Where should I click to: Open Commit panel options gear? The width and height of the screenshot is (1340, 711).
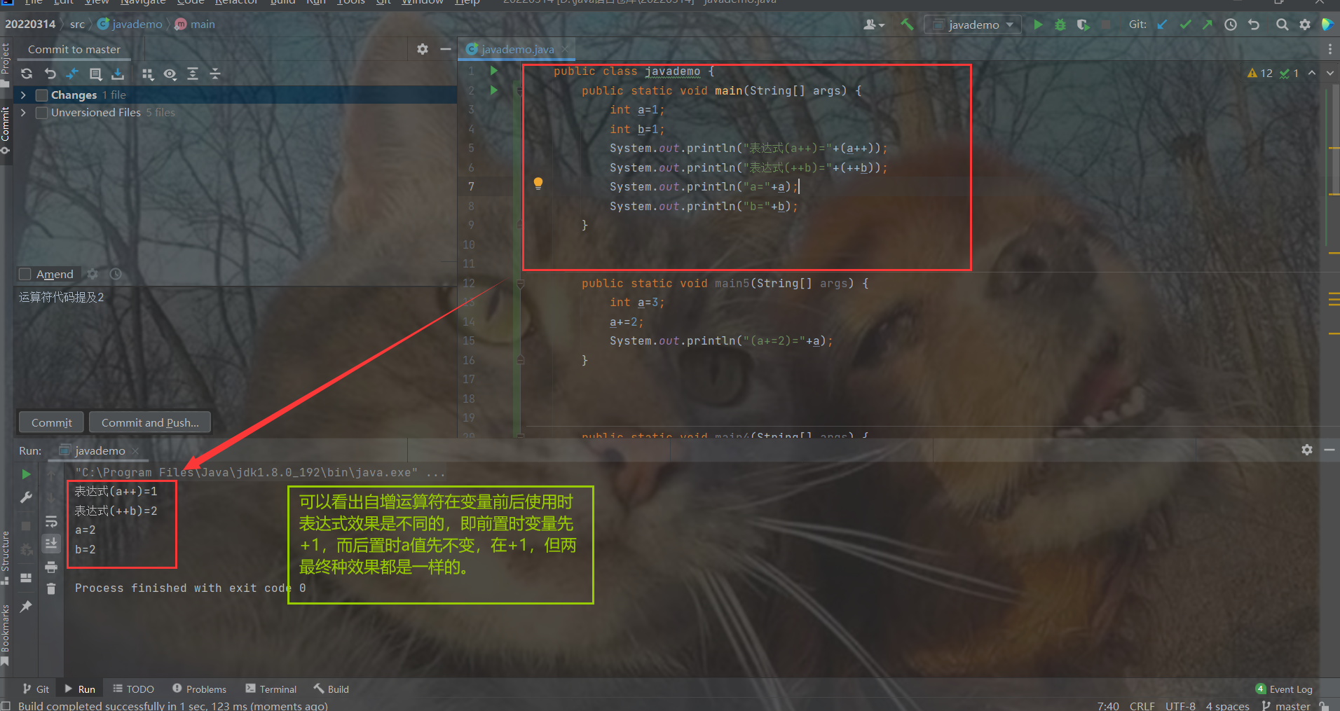tap(423, 49)
